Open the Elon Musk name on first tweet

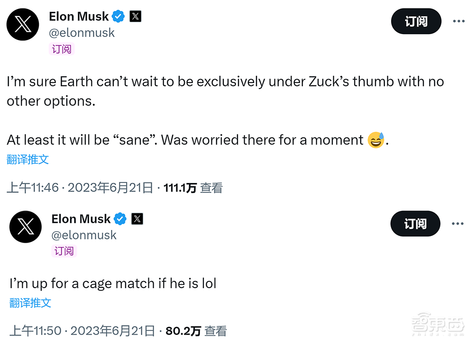[x=79, y=17]
